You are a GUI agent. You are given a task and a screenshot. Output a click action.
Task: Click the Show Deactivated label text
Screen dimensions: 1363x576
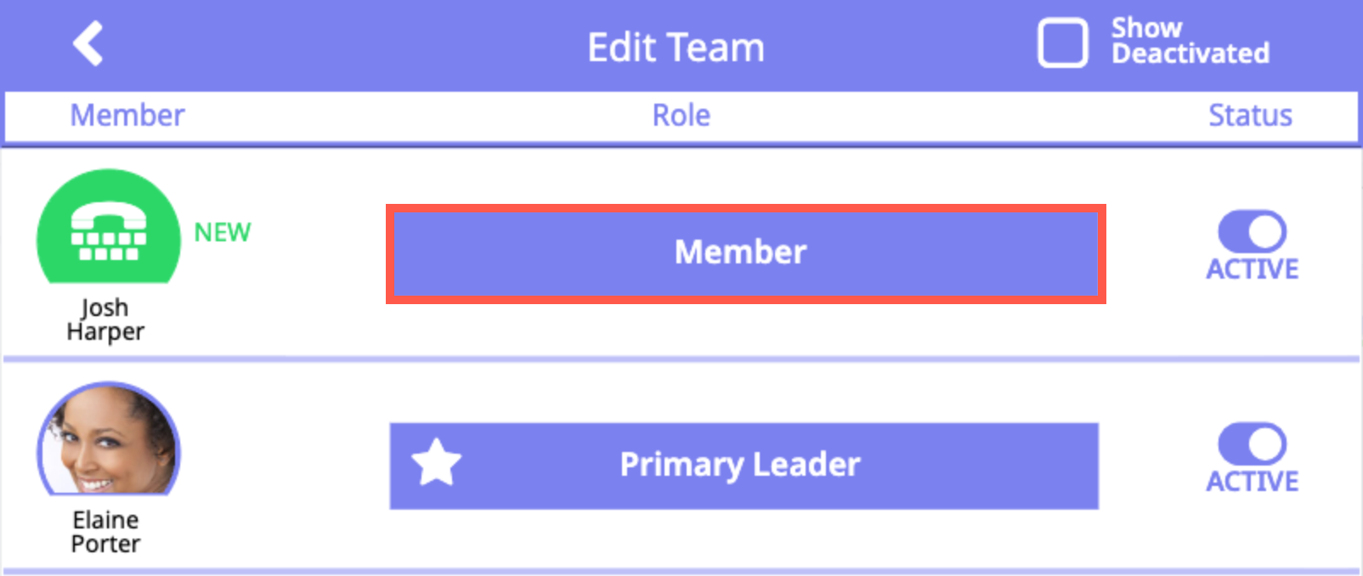tap(1190, 41)
